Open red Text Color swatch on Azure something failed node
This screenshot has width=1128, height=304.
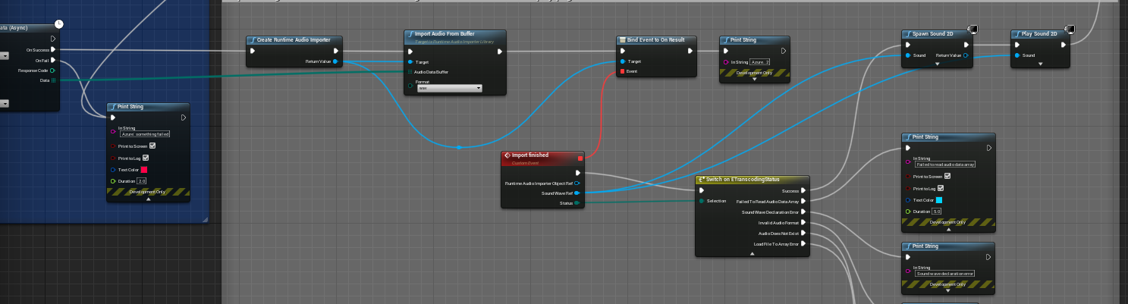coord(144,170)
